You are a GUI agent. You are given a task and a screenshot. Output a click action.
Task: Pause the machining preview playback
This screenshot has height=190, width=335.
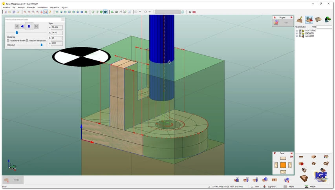pos(29,26)
